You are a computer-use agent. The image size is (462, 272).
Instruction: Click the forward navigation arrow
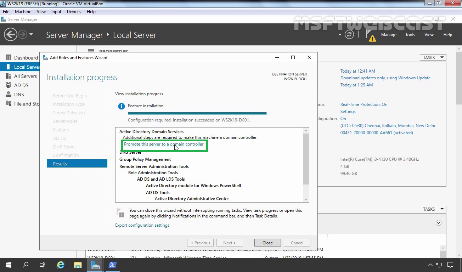23,35
